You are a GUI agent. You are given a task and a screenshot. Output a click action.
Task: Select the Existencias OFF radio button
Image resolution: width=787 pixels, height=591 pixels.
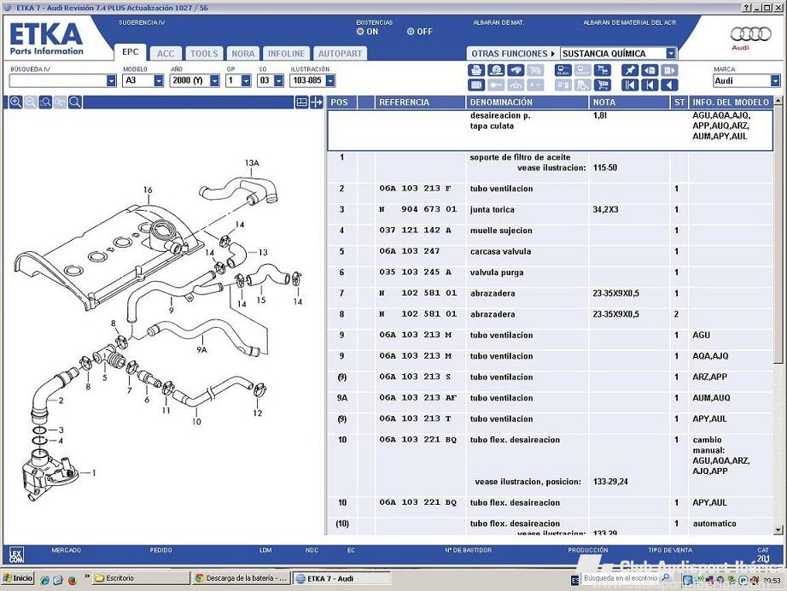(411, 31)
